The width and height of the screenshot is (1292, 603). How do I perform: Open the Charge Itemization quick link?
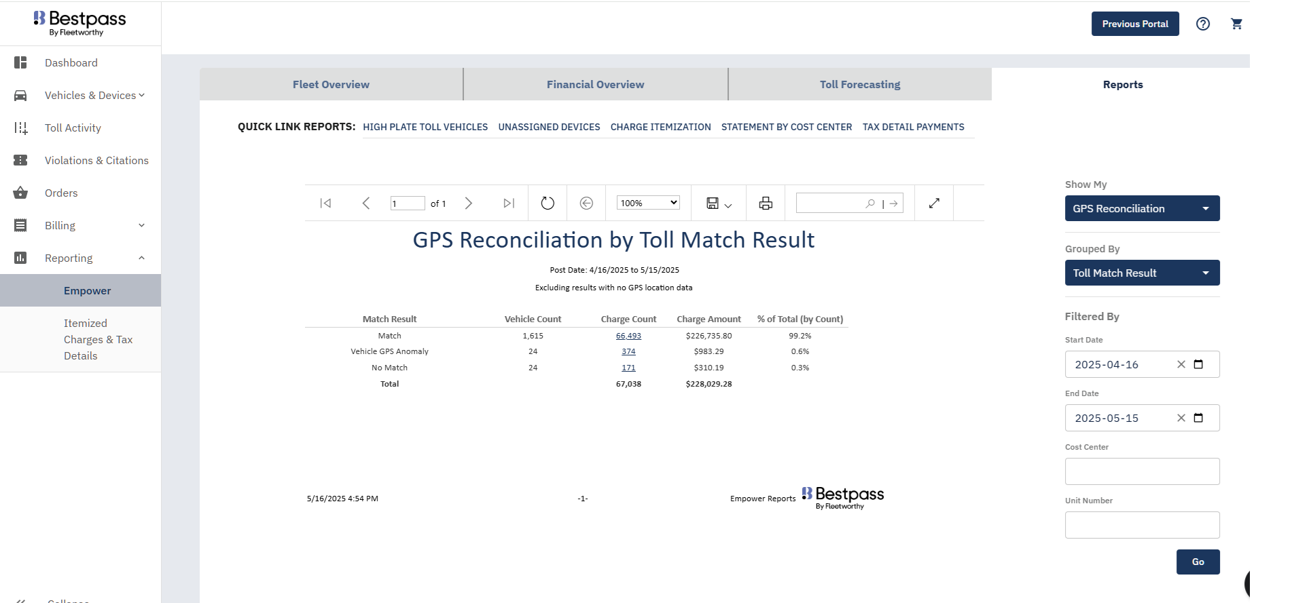(x=660, y=128)
